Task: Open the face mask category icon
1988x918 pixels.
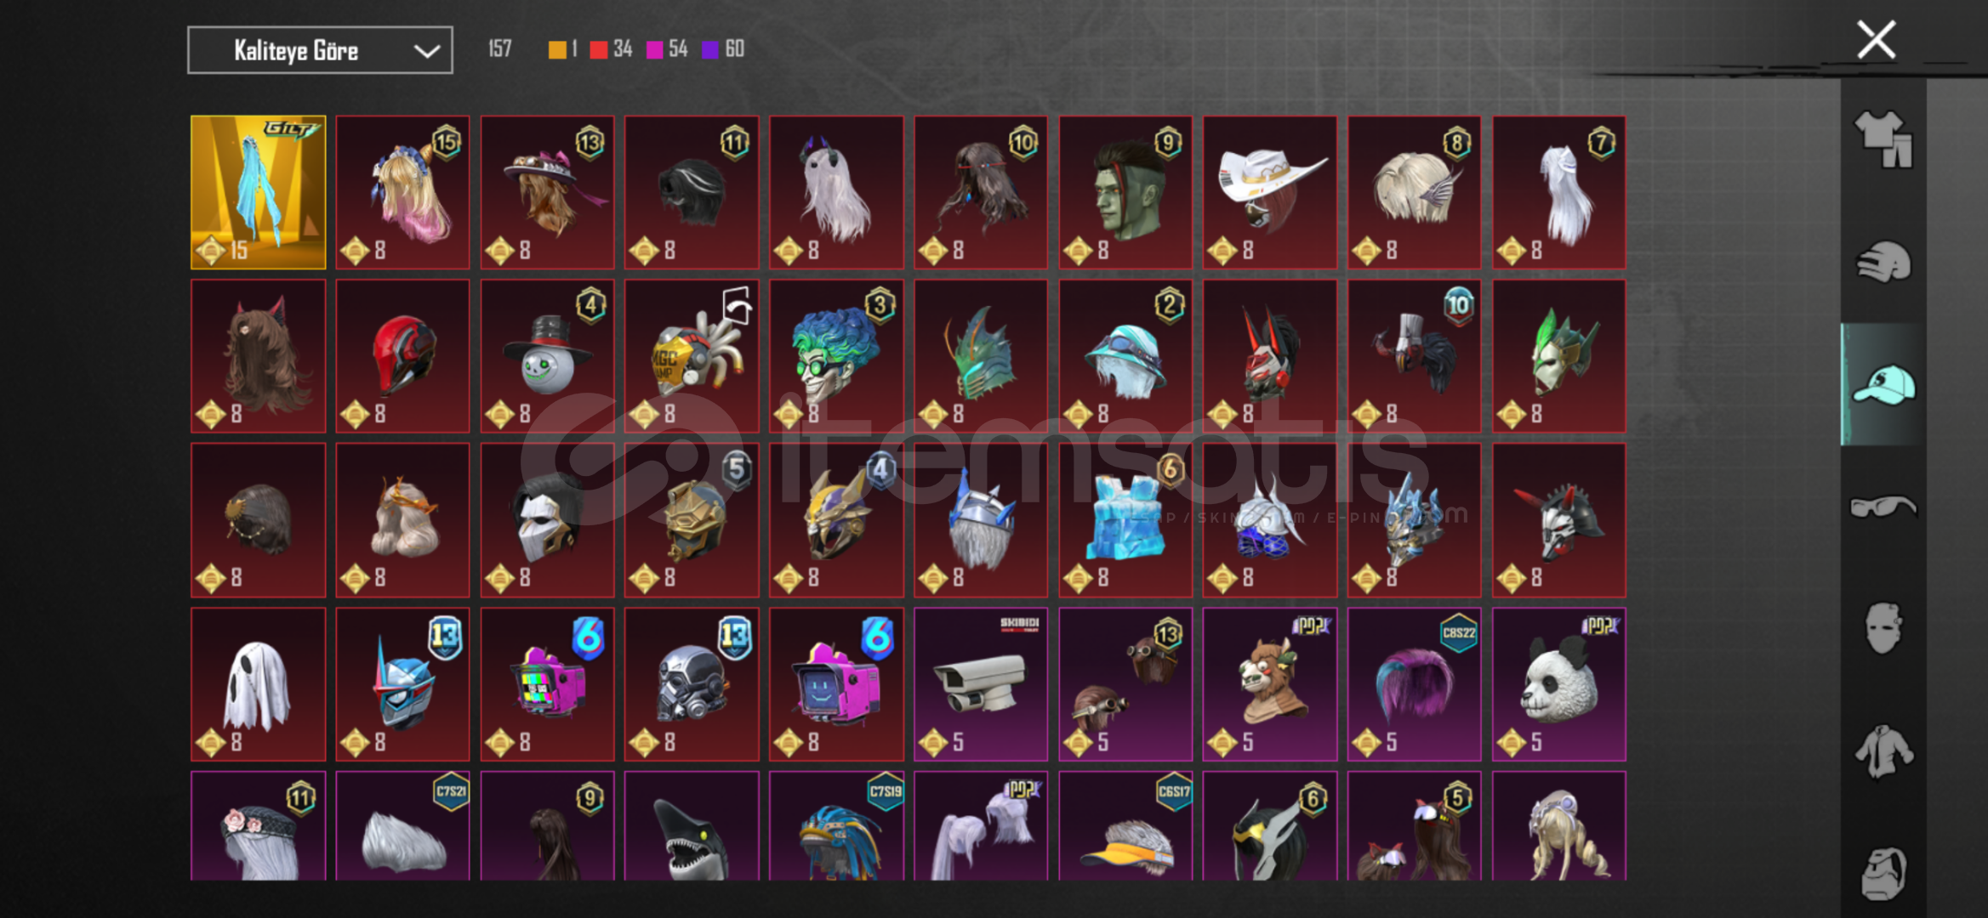Action: (1883, 628)
